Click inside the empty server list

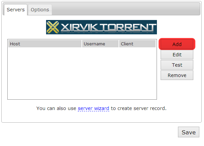82,73
